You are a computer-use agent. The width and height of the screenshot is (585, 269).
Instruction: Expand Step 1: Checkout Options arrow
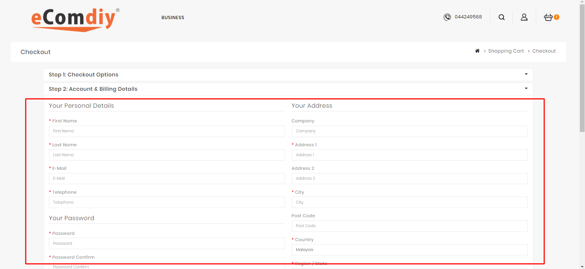[x=526, y=74]
